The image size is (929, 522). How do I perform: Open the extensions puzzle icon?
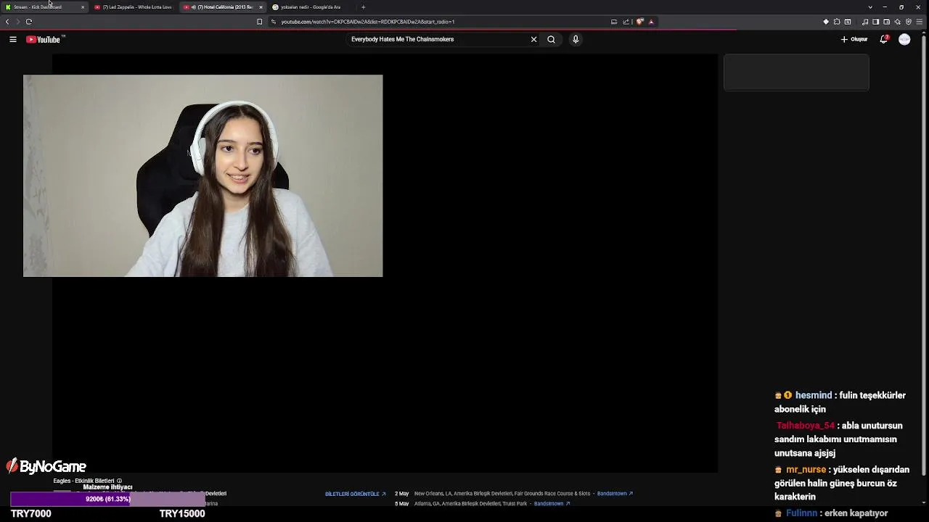(837, 22)
